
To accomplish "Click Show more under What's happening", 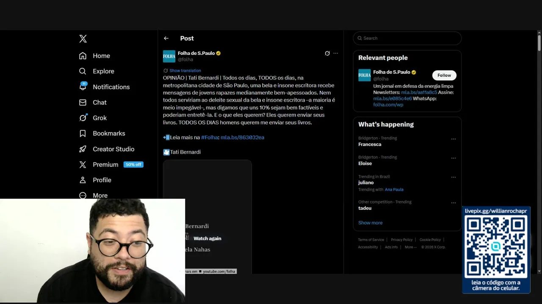I will [x=370, y=223].
